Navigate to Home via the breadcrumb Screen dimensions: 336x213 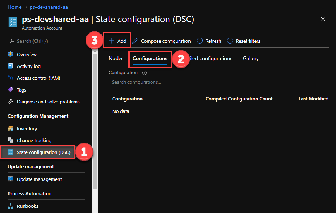14,7
